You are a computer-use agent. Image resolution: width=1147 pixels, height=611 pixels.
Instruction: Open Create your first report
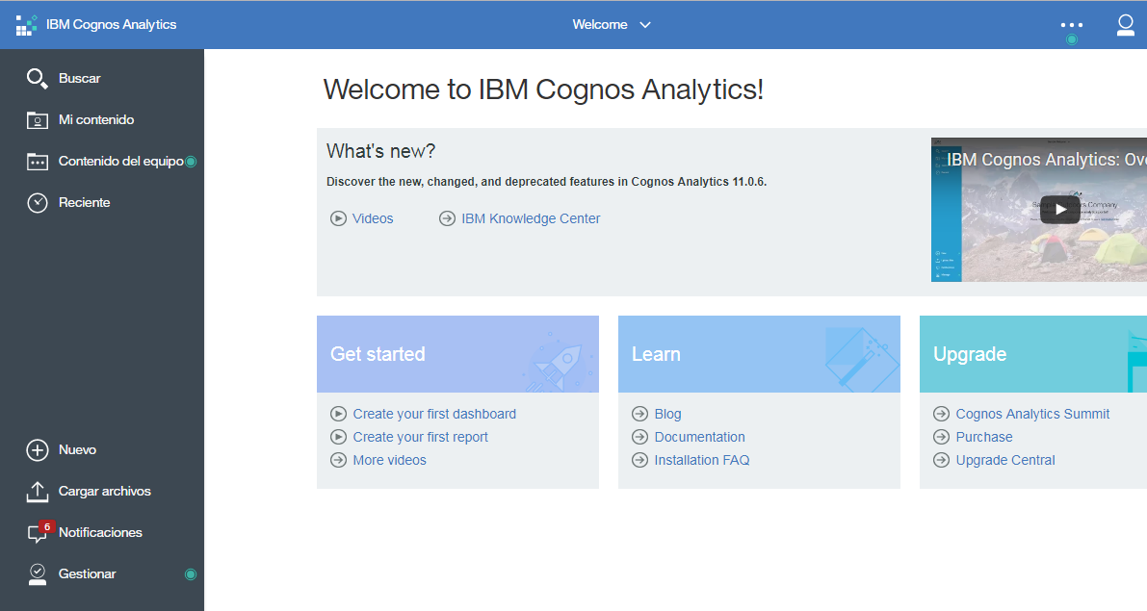pyautogui.click(x=421, y=436)
